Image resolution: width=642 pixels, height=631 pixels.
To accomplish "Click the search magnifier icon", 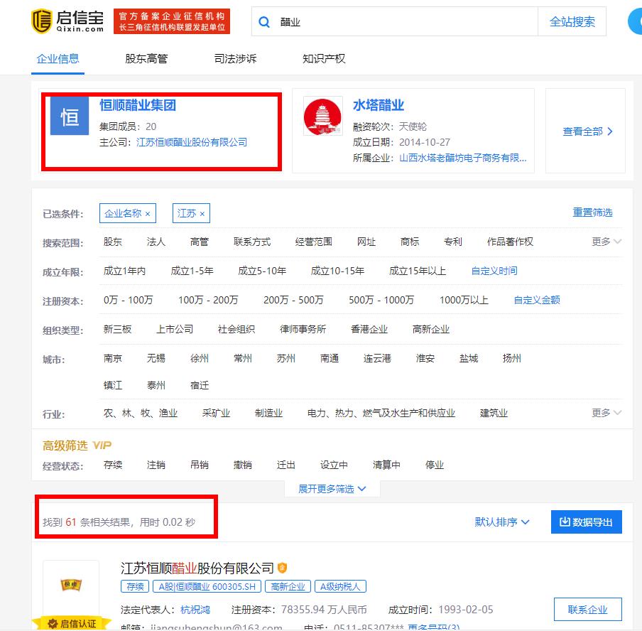I will pyautogui.click(x=264, y=22).
